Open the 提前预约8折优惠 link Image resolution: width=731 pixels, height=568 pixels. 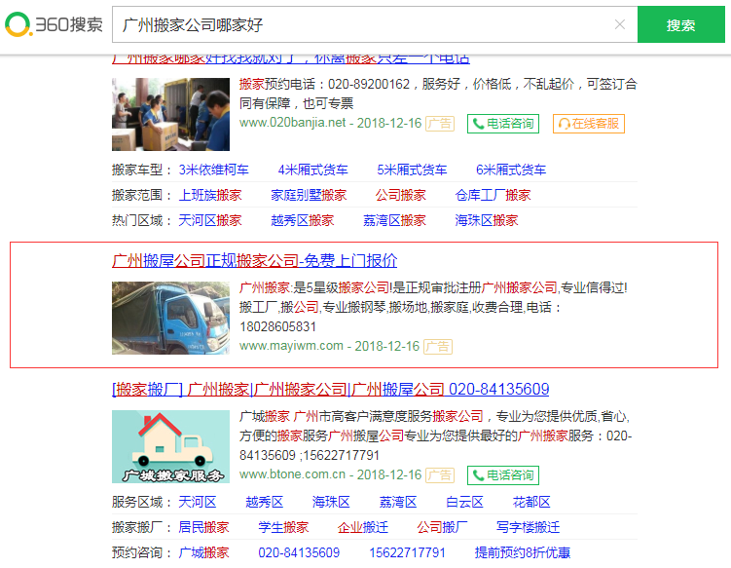(523, 552)
